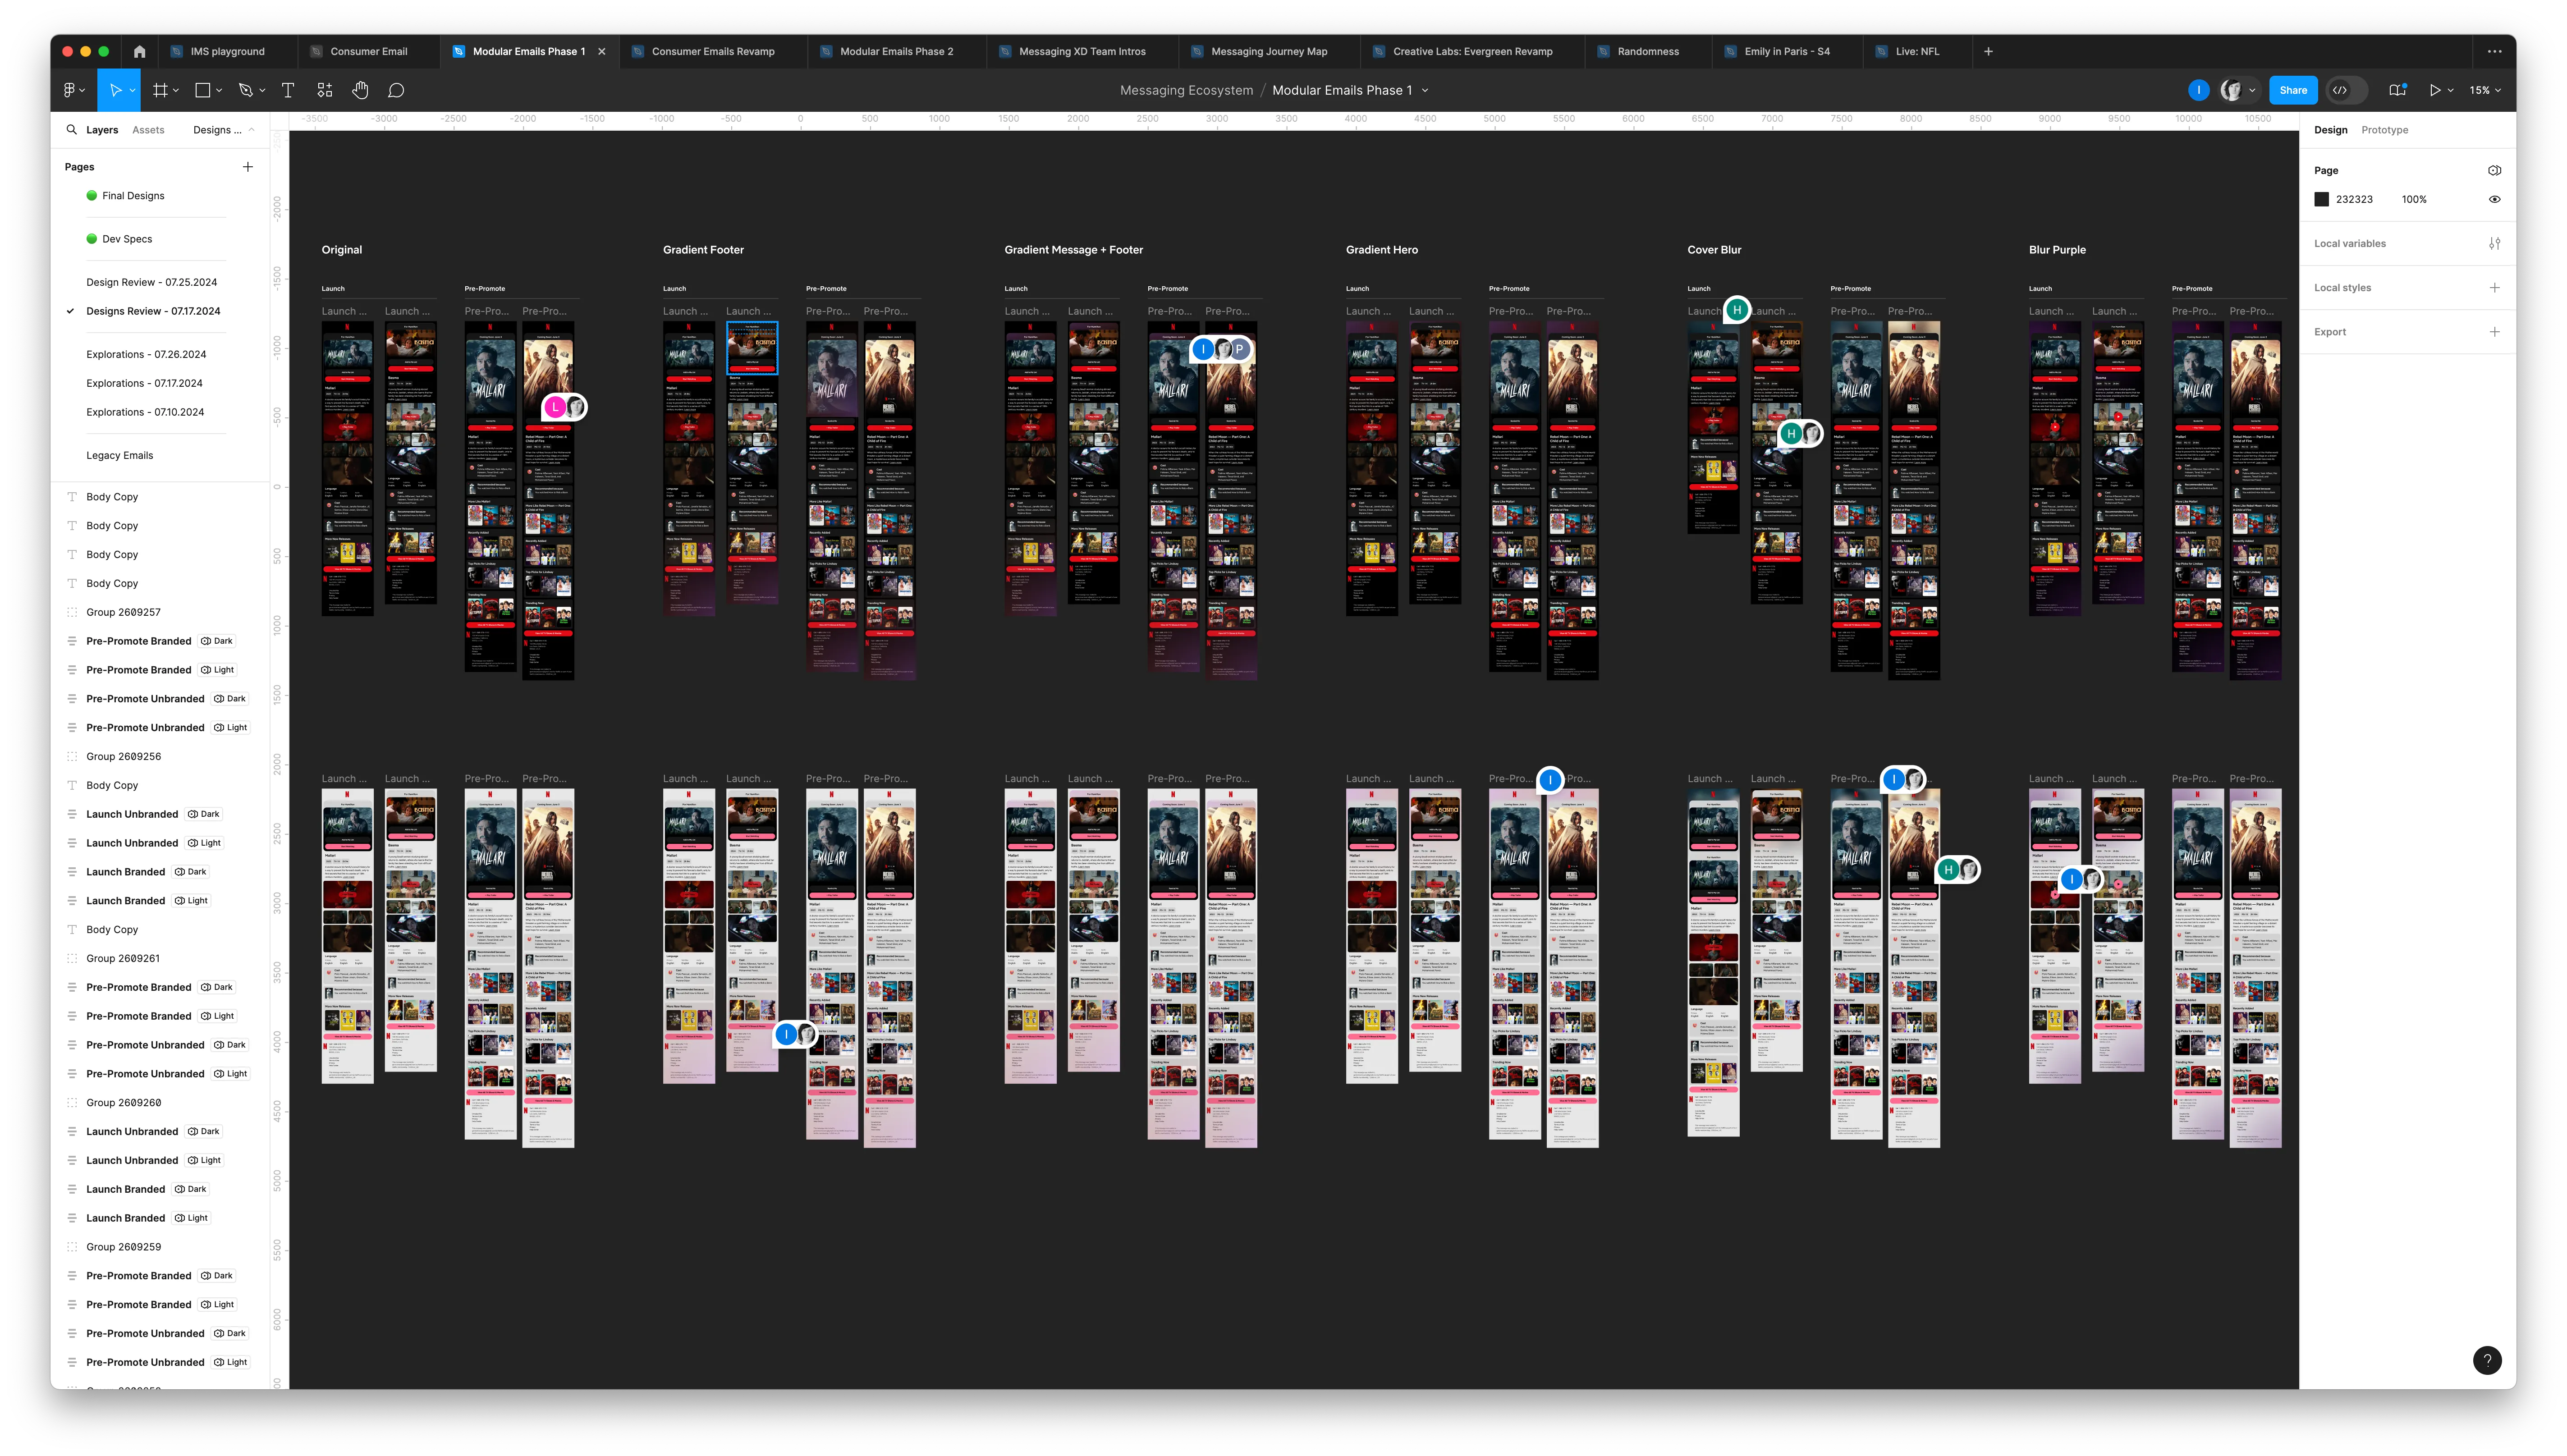
Task: Expand Frame tool options chevron
Action: coord(176,90)
